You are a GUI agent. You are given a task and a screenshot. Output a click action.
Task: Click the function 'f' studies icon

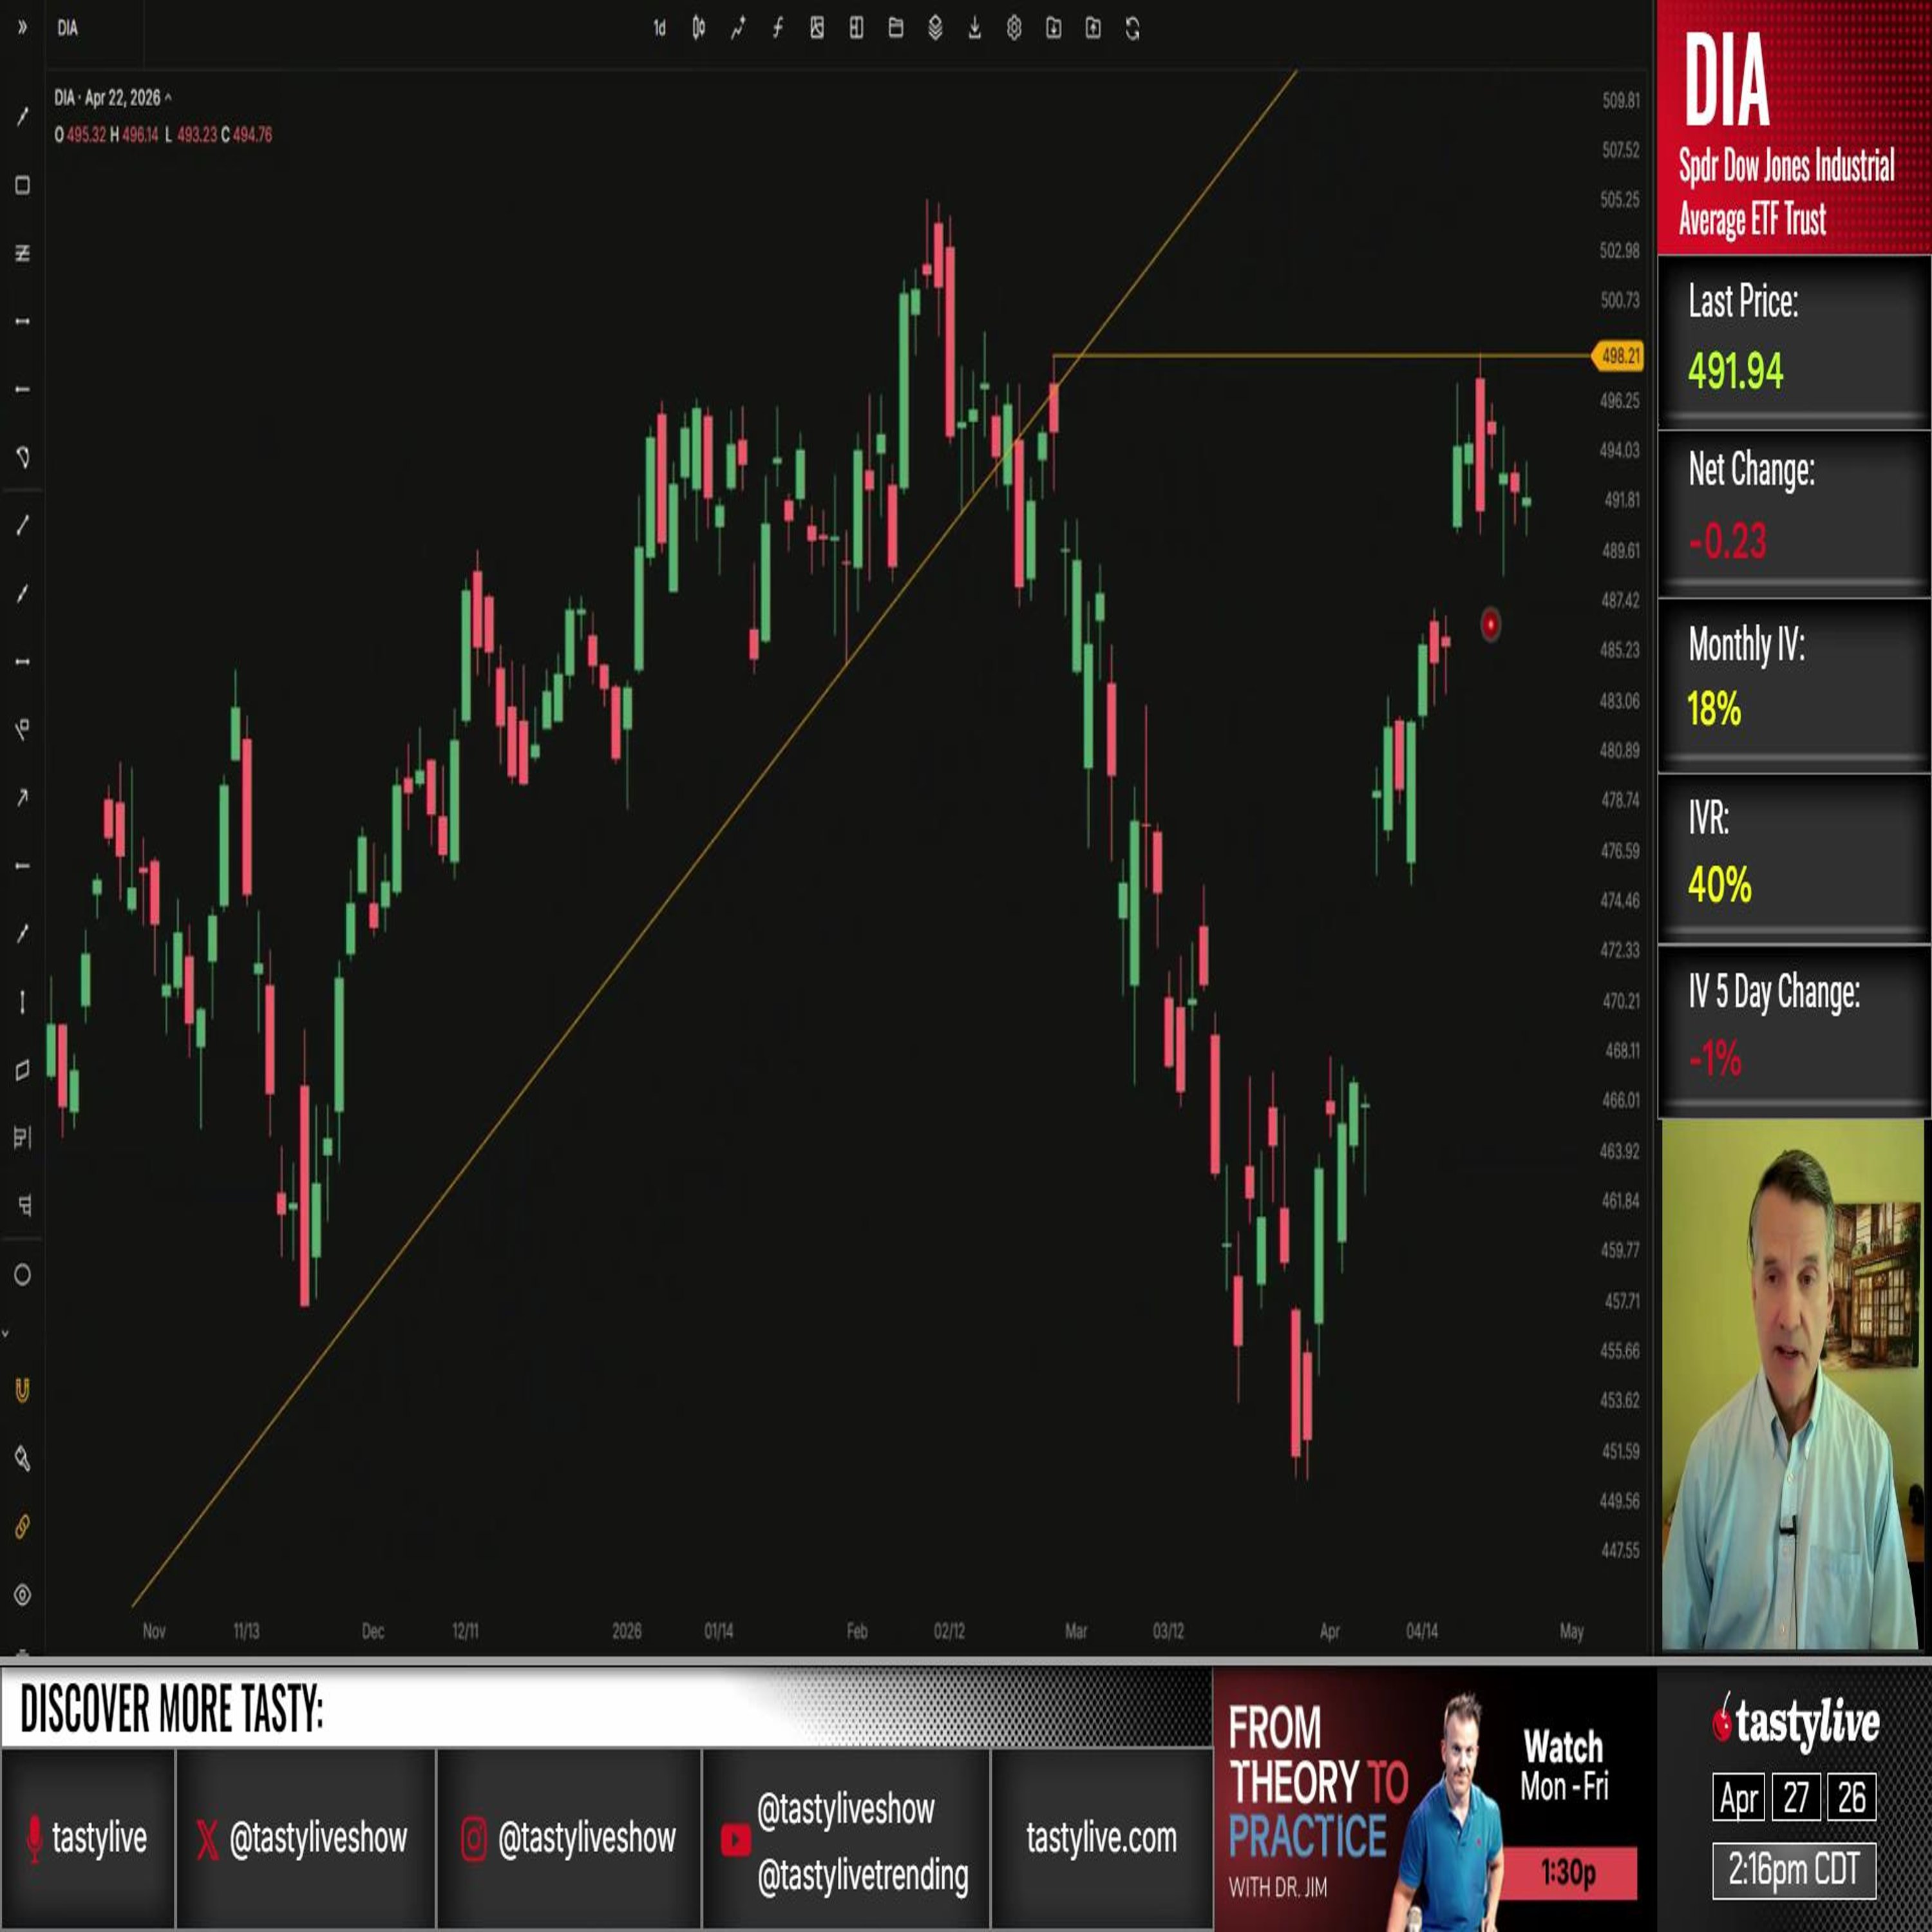pyautogui.click(x=777, y=29)
